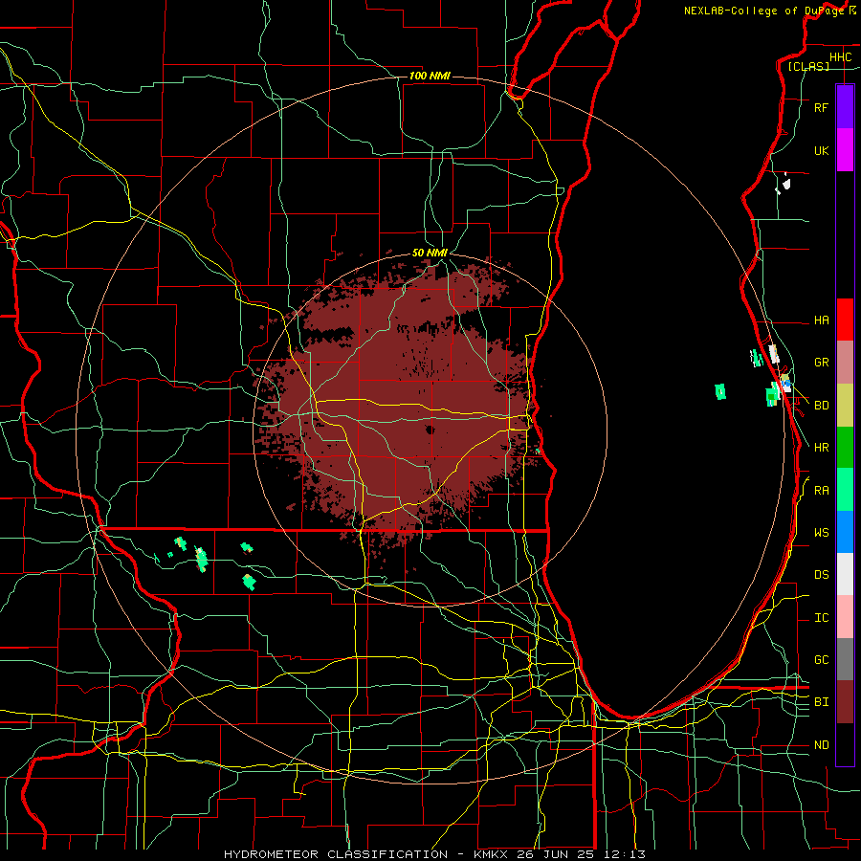Click the brown BI legend swatch
Screen dimensions: 861x861
tap(845, 702)
